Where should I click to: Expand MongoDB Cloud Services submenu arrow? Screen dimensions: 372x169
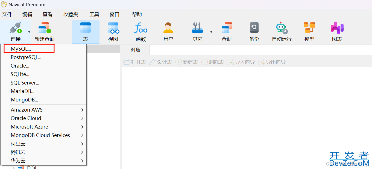point(82,135)
